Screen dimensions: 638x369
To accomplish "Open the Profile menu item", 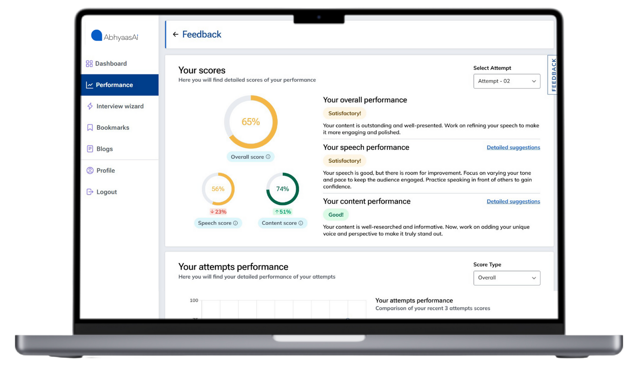I will click(105, 170).
